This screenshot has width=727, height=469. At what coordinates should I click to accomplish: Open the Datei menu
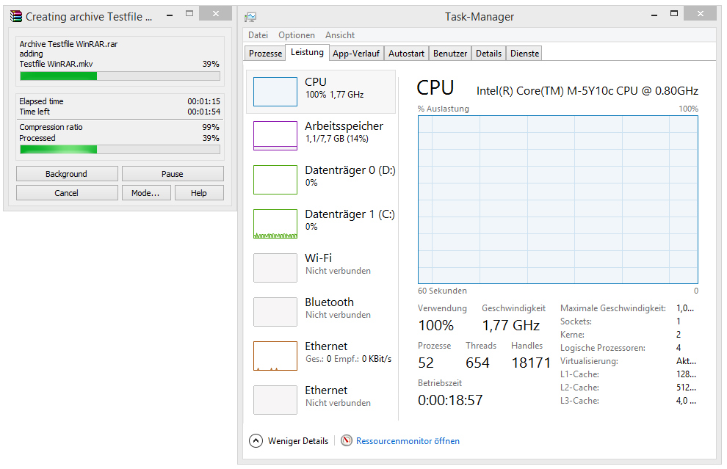[258, 35]
